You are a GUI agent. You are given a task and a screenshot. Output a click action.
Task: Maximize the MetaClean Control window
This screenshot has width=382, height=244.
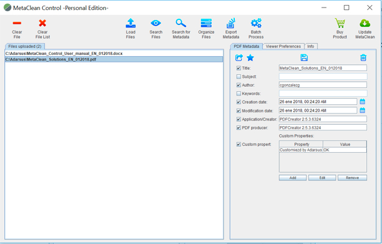346,7
